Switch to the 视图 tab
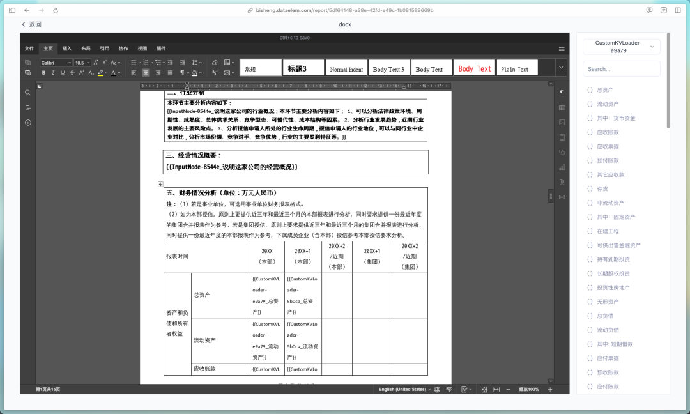690x414 pixels. 142,49
